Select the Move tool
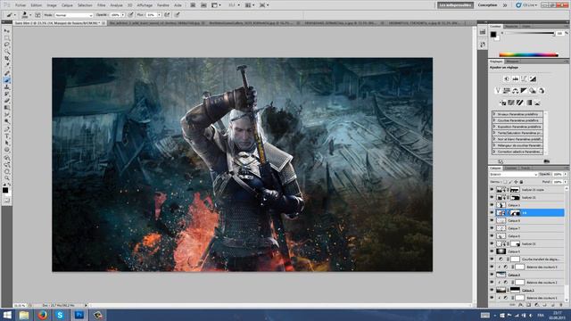This screenshot has height=321, width=571. click(6, 31)
